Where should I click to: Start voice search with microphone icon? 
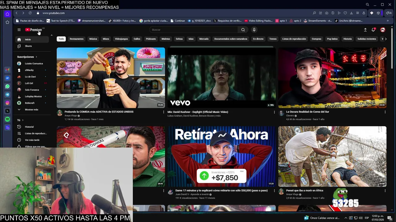tap(254, 30)
